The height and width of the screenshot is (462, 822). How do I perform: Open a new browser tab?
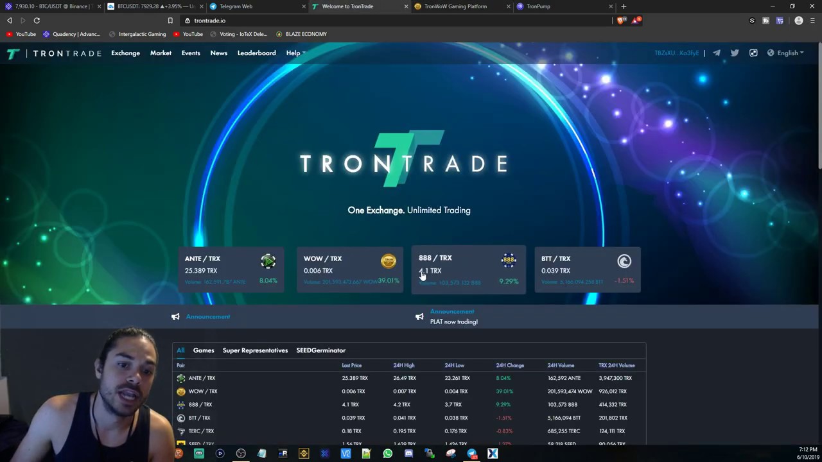click(624, 6)
